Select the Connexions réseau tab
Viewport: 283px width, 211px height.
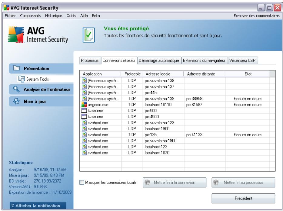click(x=119, y=60)
